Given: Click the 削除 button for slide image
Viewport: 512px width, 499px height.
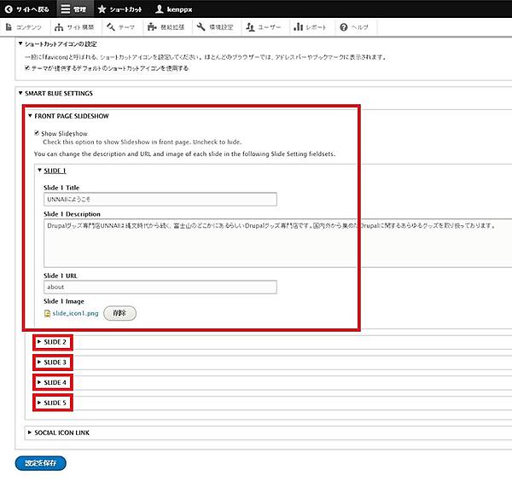Looking at the screenshot, I should coord(119,313).
